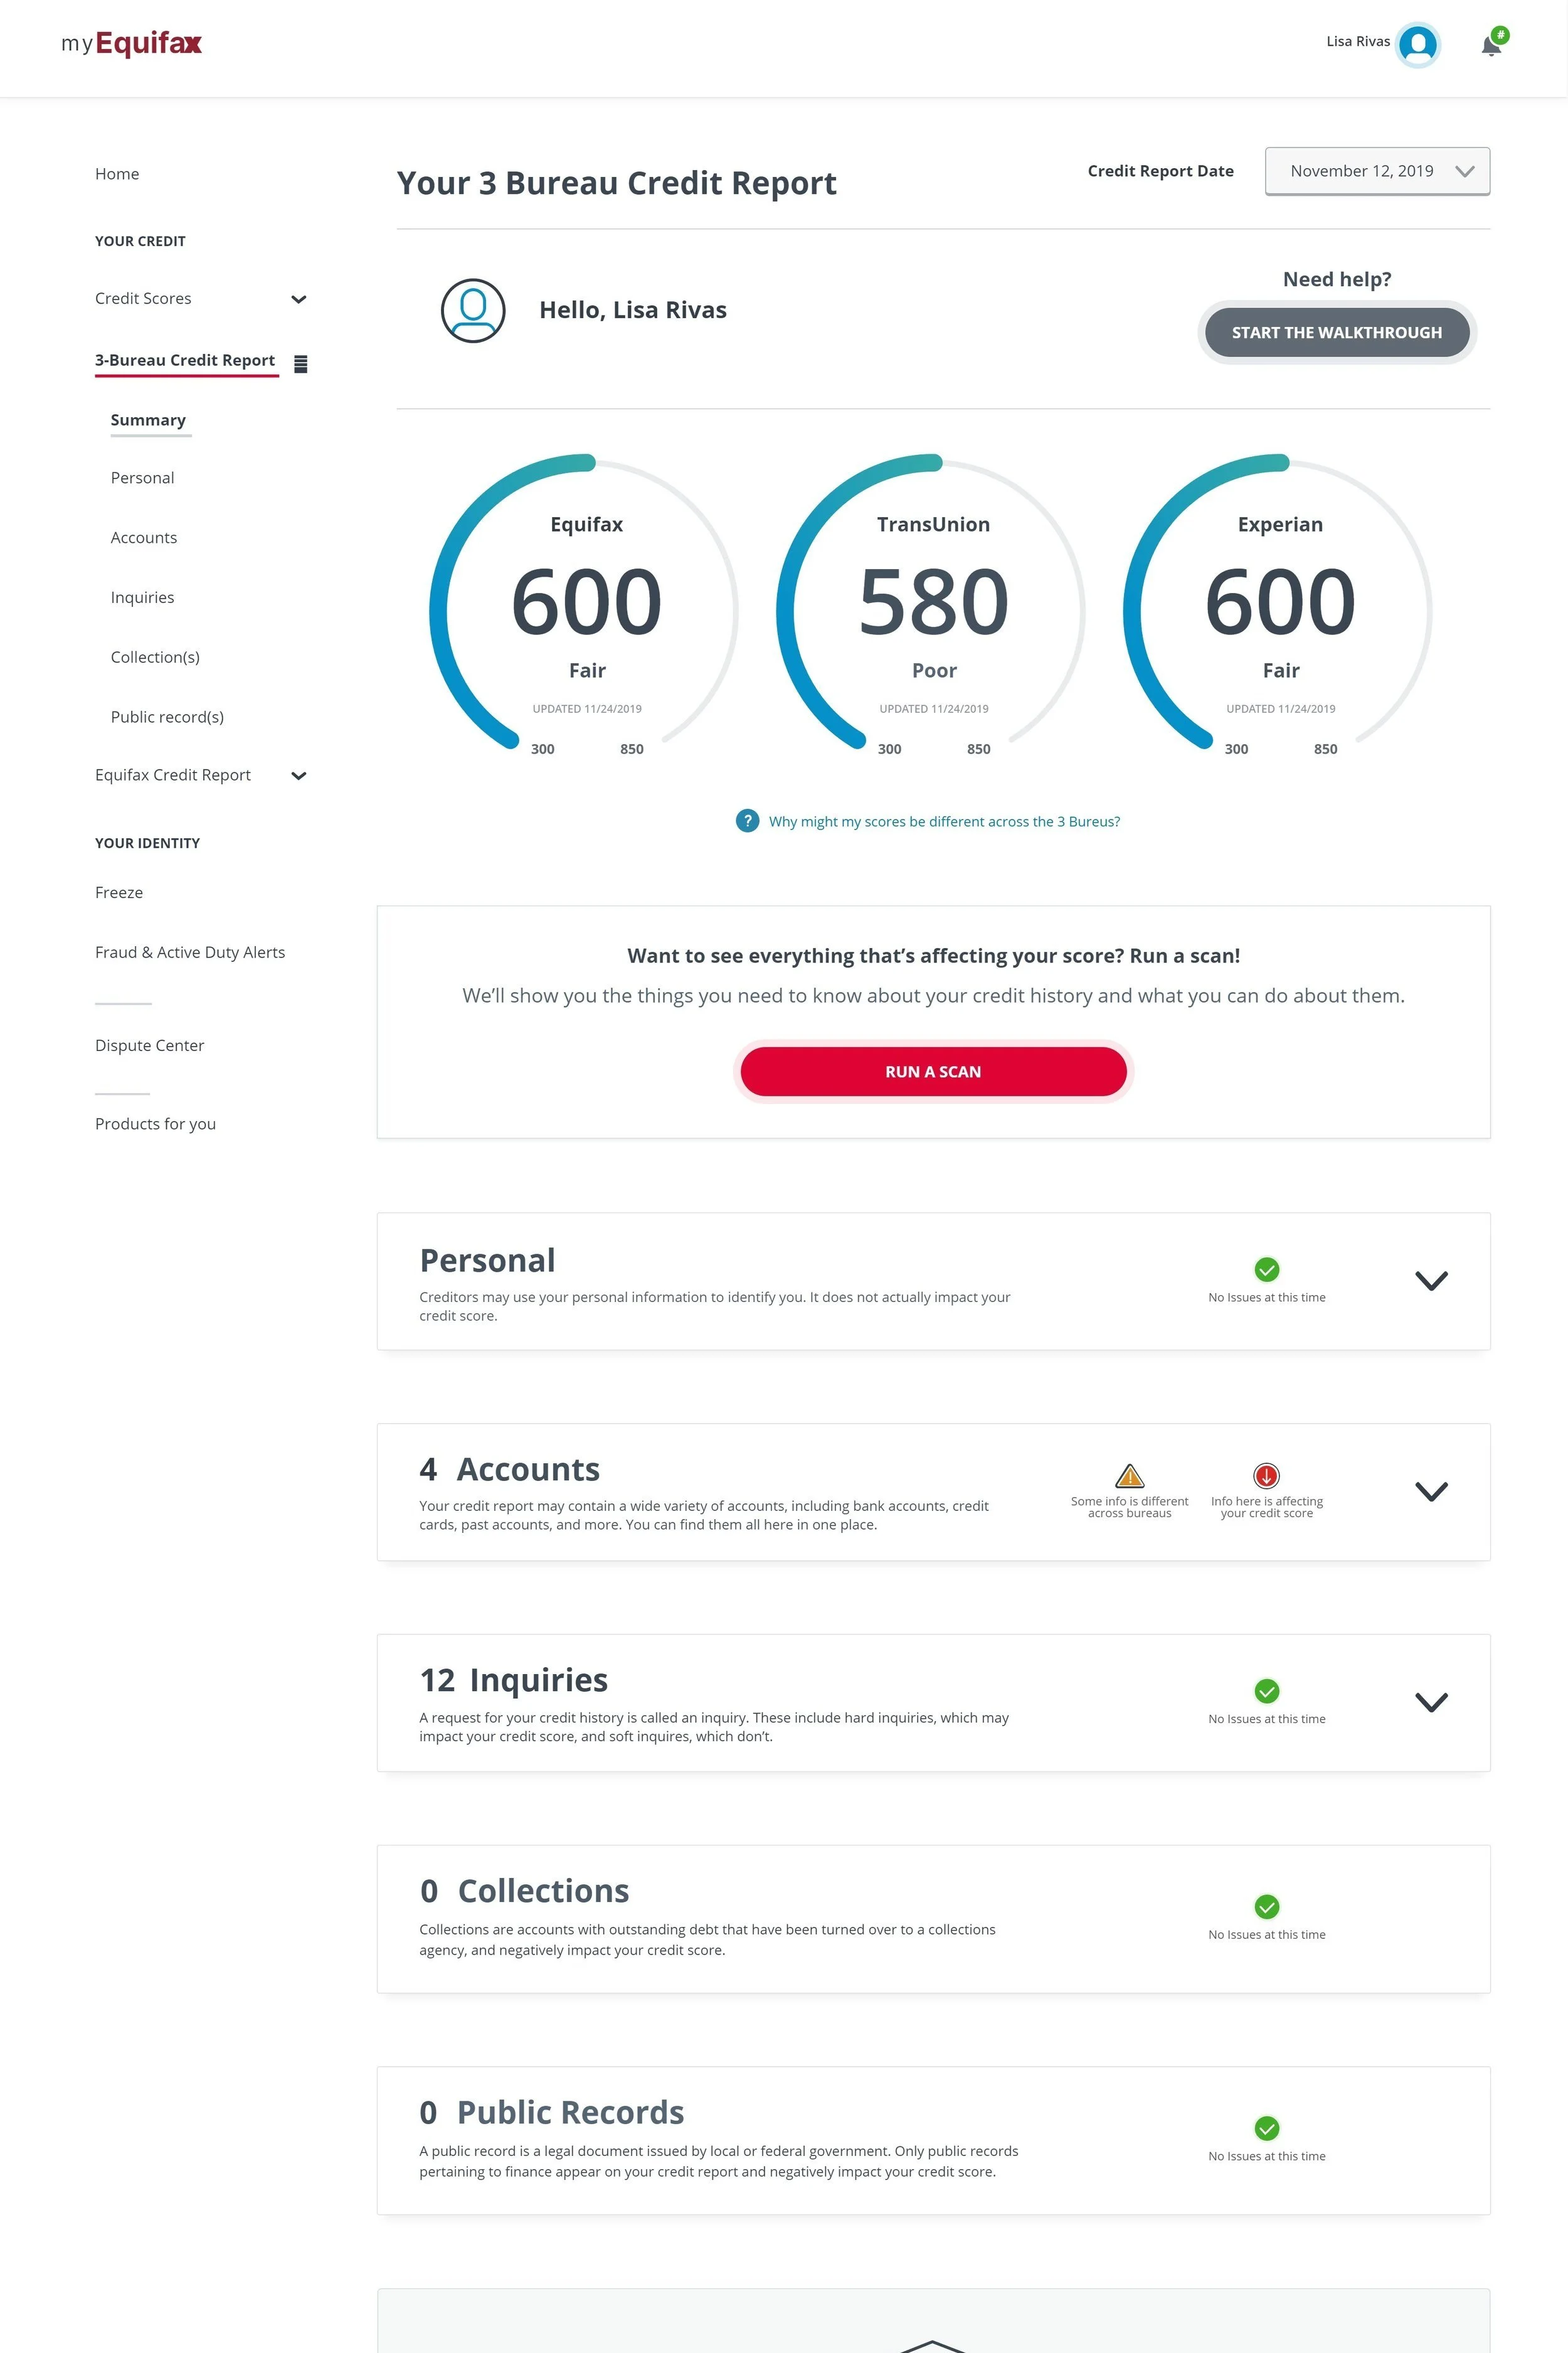1568x2353 pixels.
Task: Select Inquiries in the sidebar
Action: coord(142,597)
